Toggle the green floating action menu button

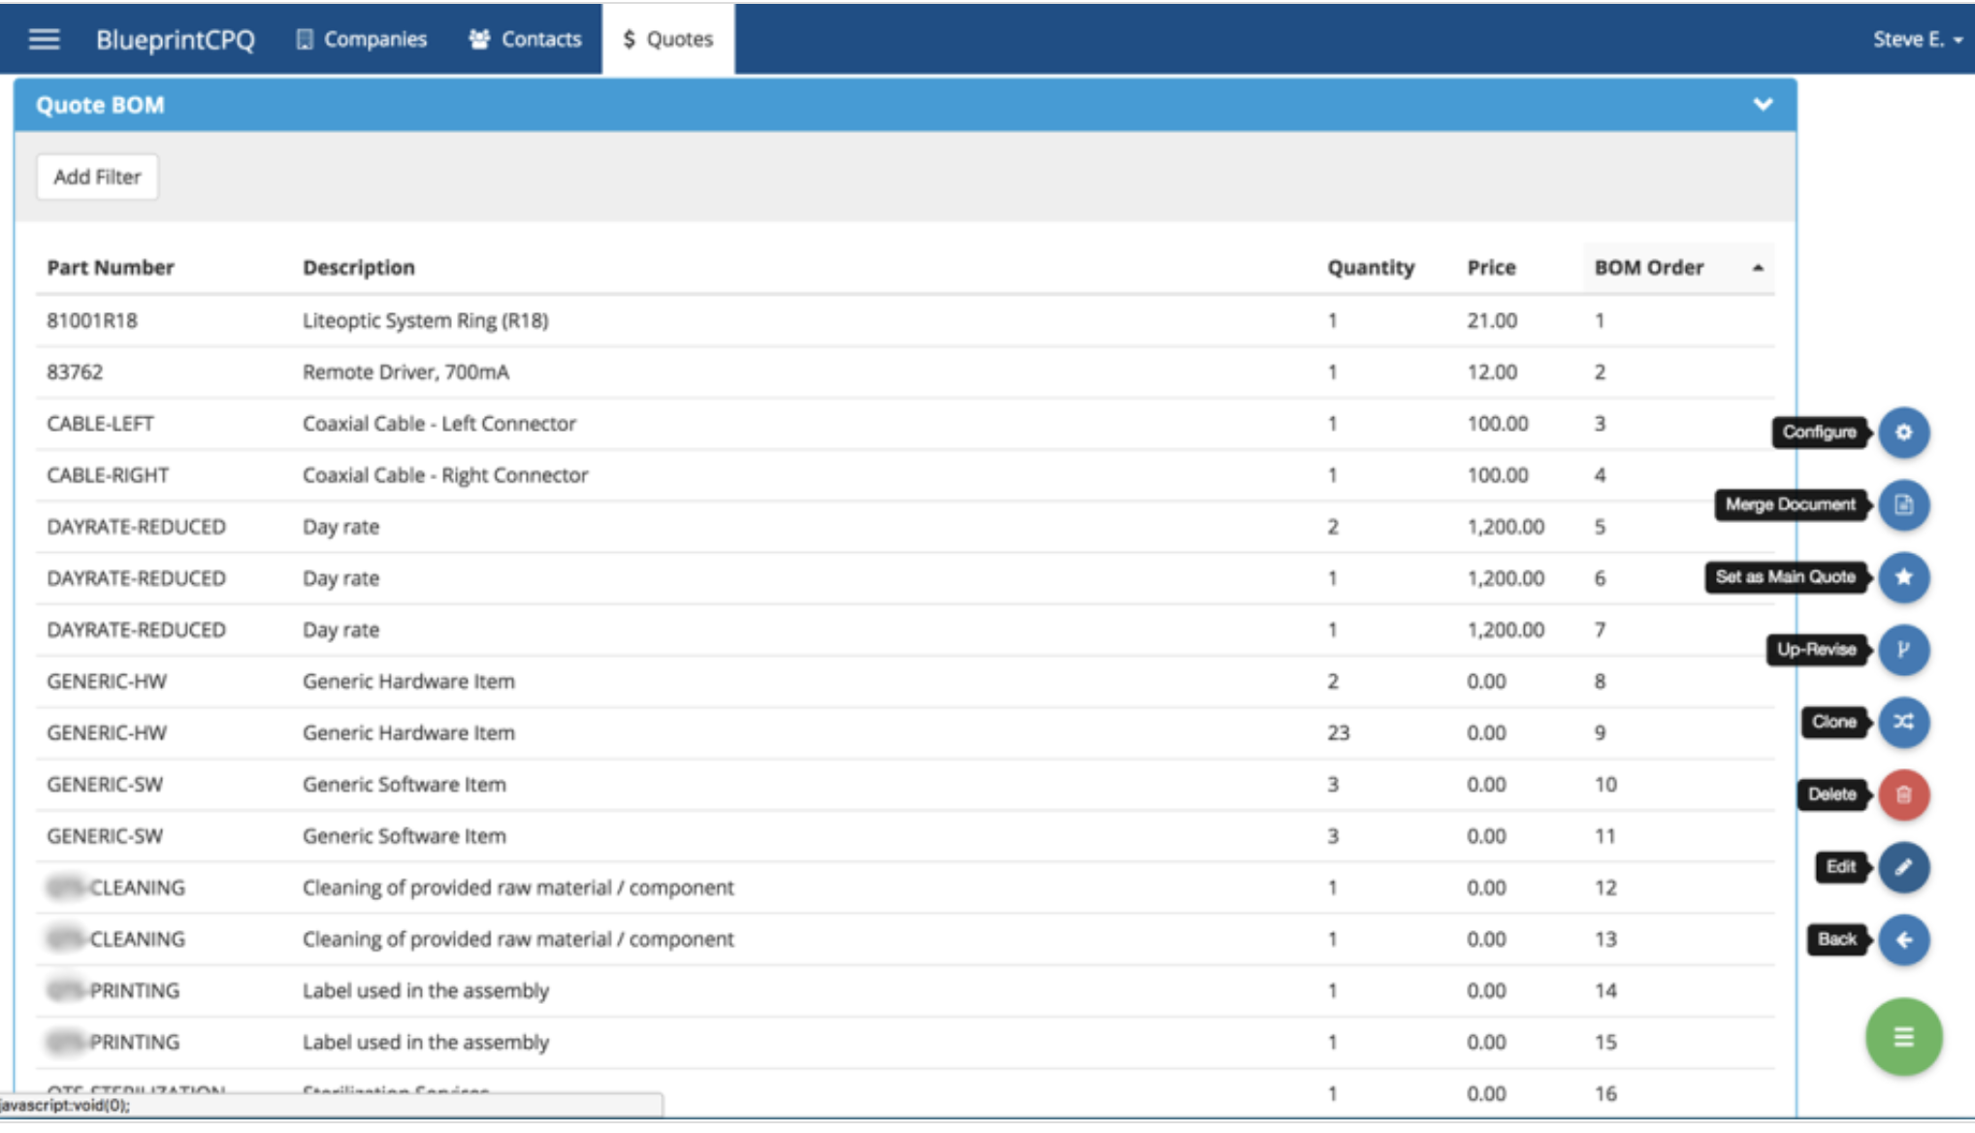(1903, 1038)
